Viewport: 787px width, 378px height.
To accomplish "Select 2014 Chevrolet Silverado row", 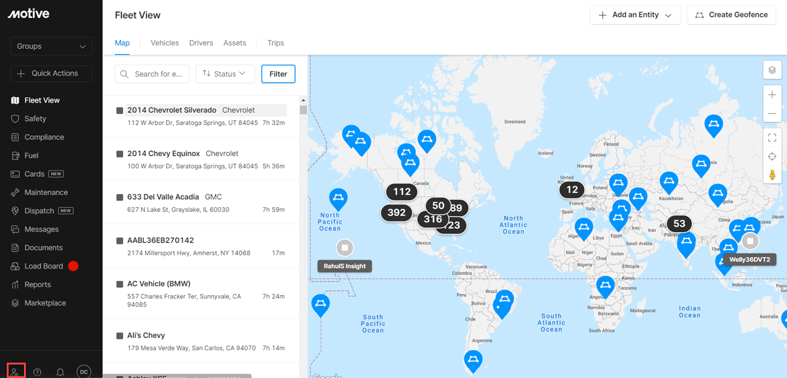I will coord(201,116).
